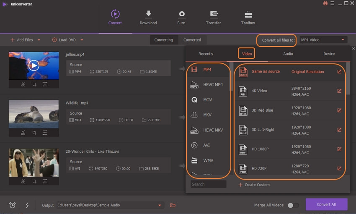356x214 pixels.
Task: Click the resolution preset list scrollbar
Action: tap(348, 78)
